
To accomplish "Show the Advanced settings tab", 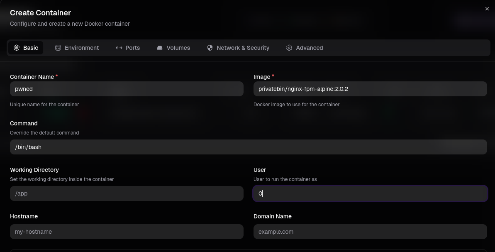I will [x=309, y=48].
